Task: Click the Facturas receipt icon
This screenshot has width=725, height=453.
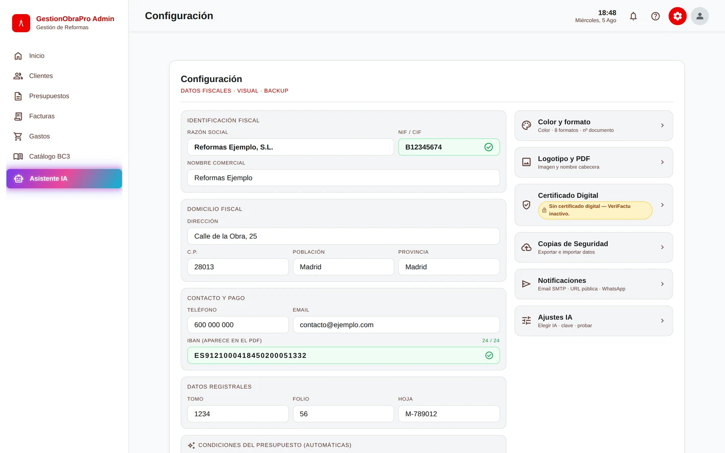Action: point(18,116)
